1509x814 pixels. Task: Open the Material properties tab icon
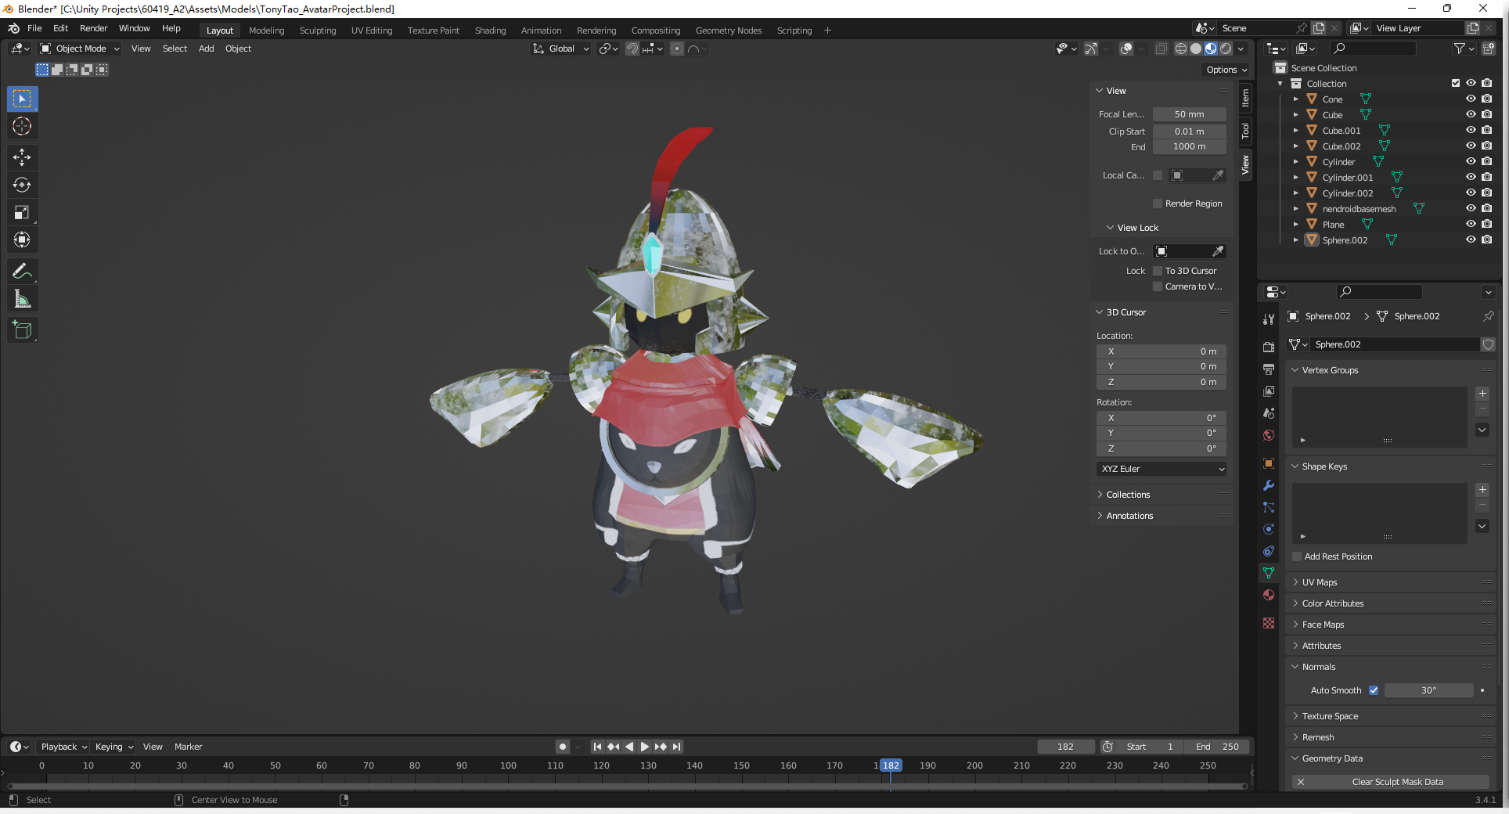pos(1269,596)
